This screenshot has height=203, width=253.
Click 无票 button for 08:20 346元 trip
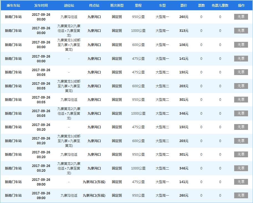[241, 168]
